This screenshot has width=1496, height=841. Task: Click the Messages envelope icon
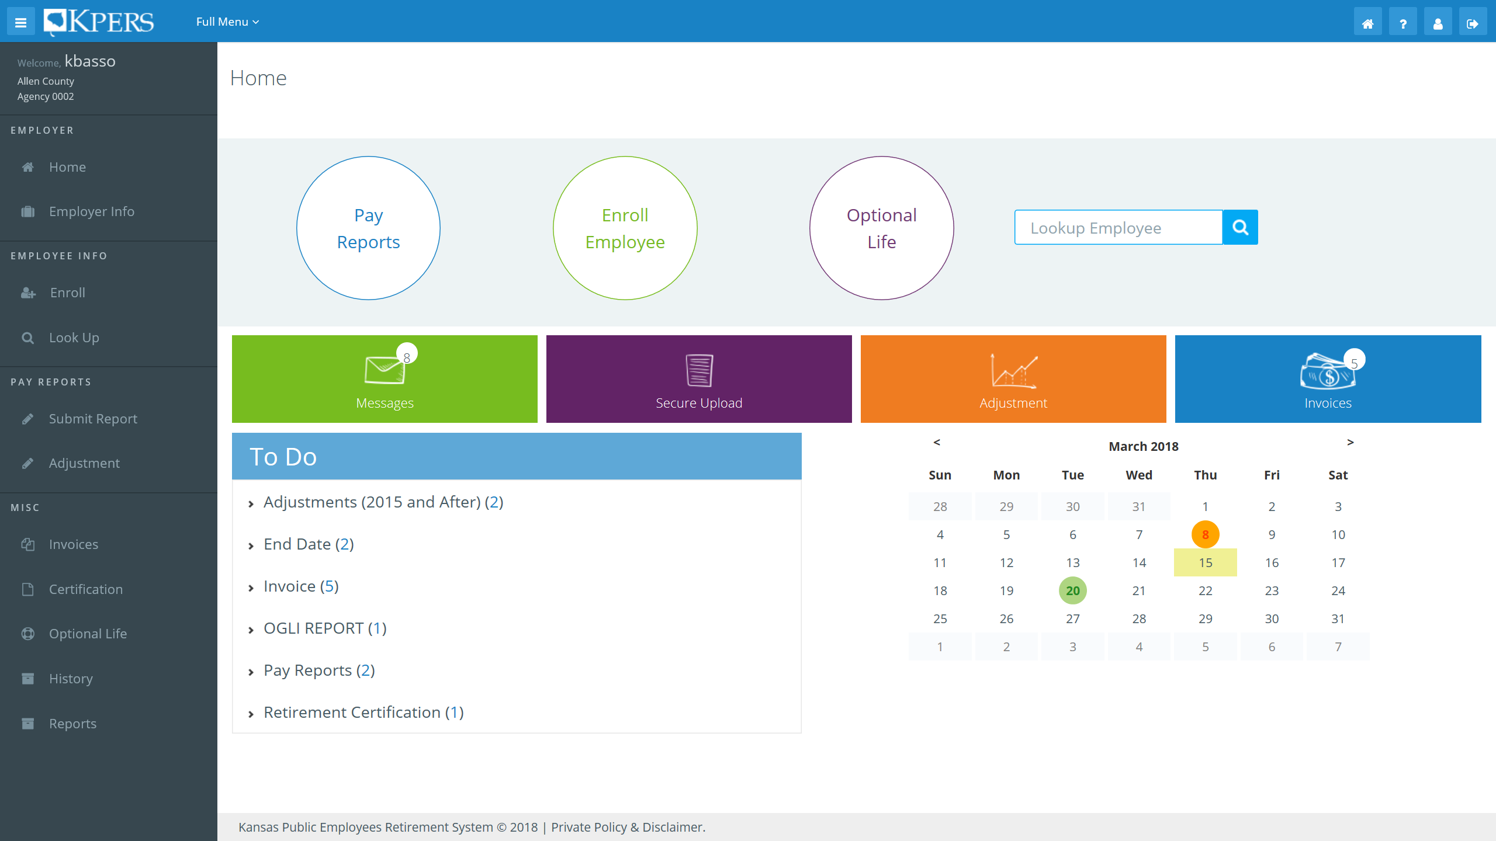[385, 370]
